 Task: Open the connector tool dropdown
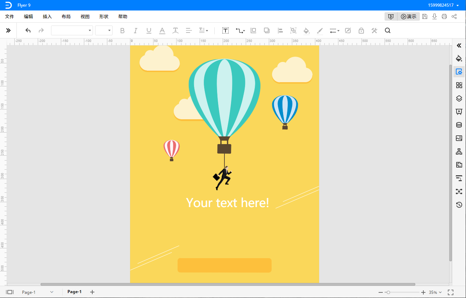240,31
